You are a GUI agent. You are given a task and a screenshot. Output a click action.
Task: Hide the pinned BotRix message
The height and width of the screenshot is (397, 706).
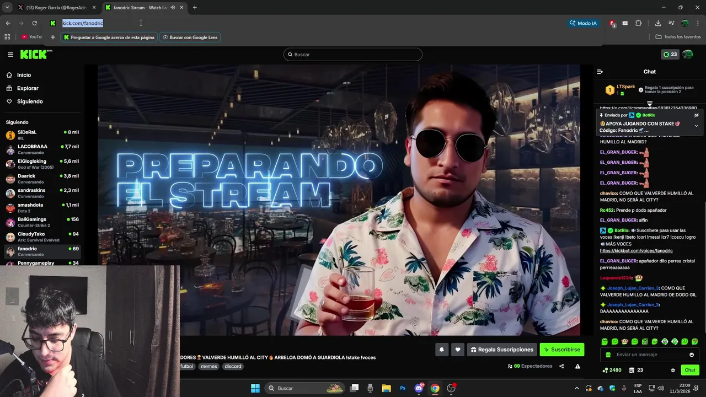[696, 115]
